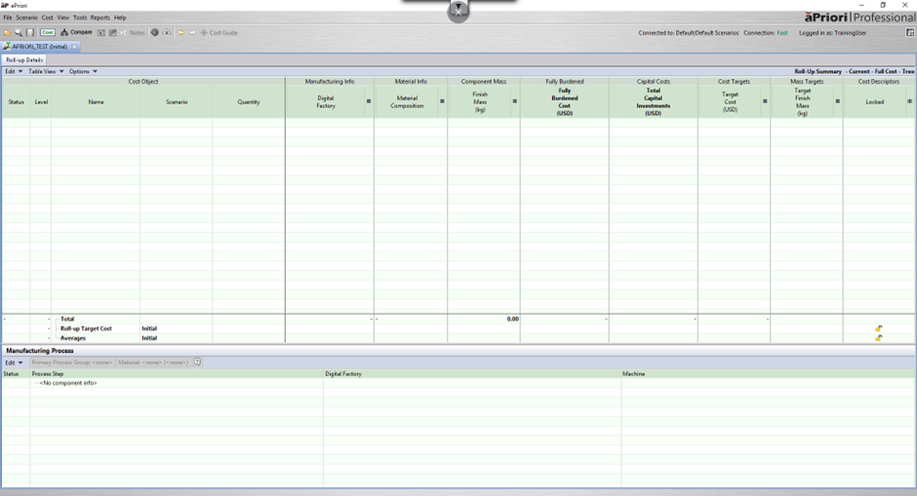Screen dimensions: 917x496
Task: Click help icon beside Material button
Action: 198,362
